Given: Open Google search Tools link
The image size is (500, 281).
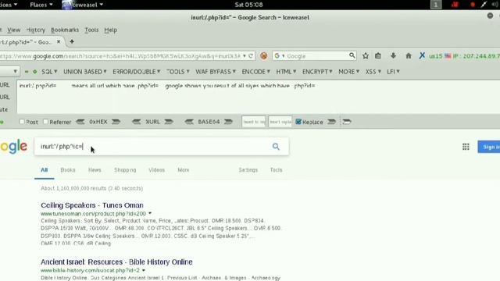Looking at the screenshot, I should point(276,170).
